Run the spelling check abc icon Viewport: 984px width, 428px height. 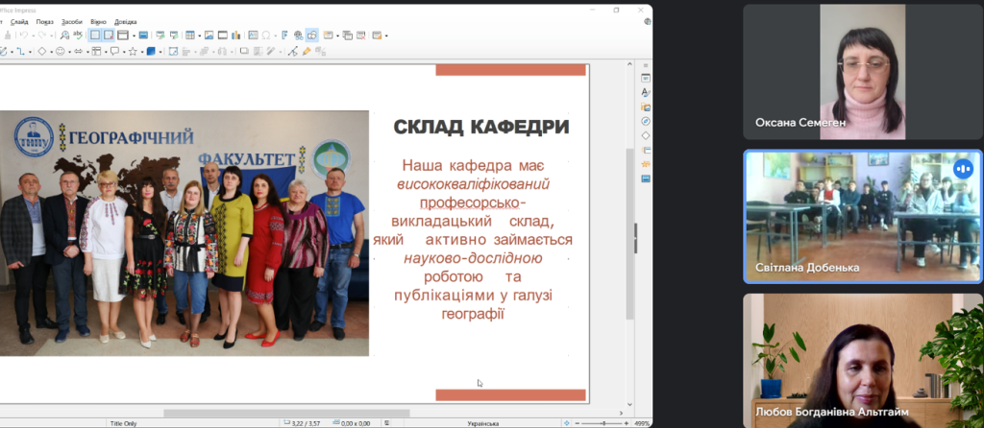(78, 36)
